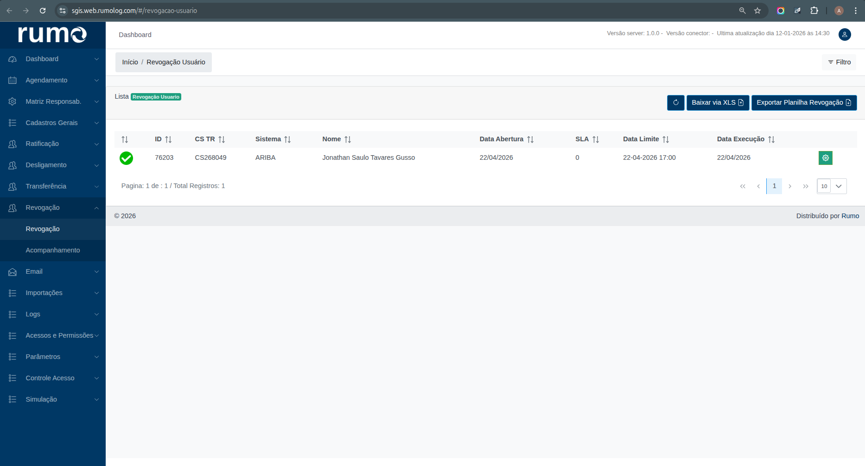The width and height of the screenshot is (865, 466).
Task: Click the Importações list icon
Action: (x=13, y=293)
